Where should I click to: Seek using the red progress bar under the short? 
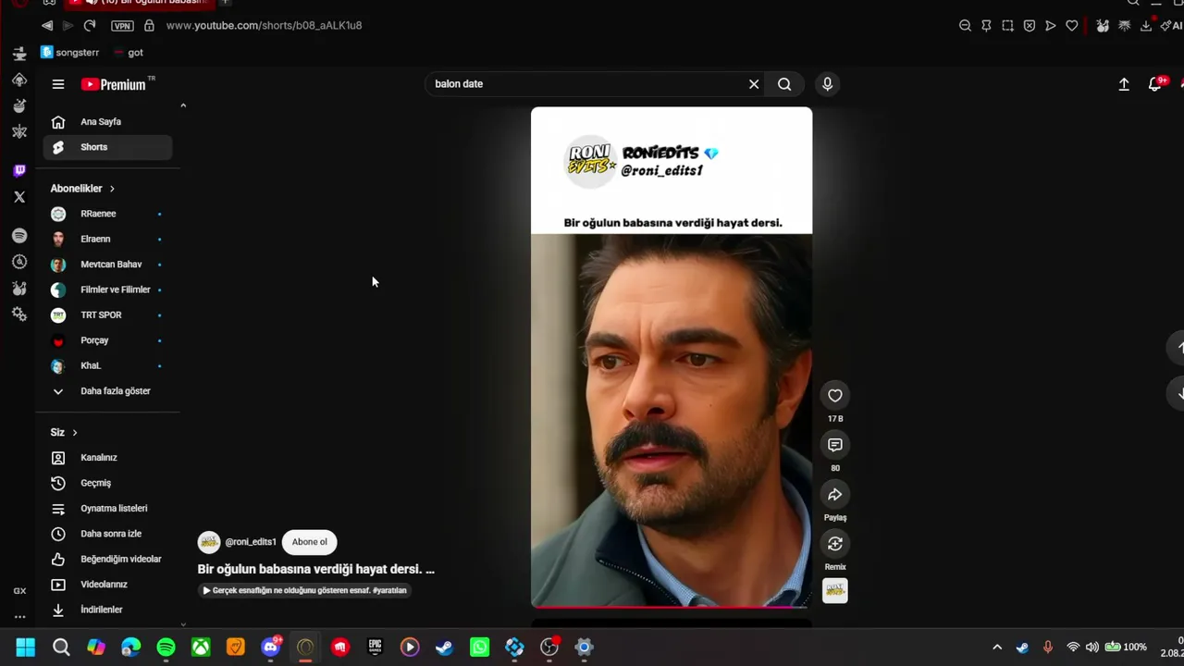pos(672,607)
